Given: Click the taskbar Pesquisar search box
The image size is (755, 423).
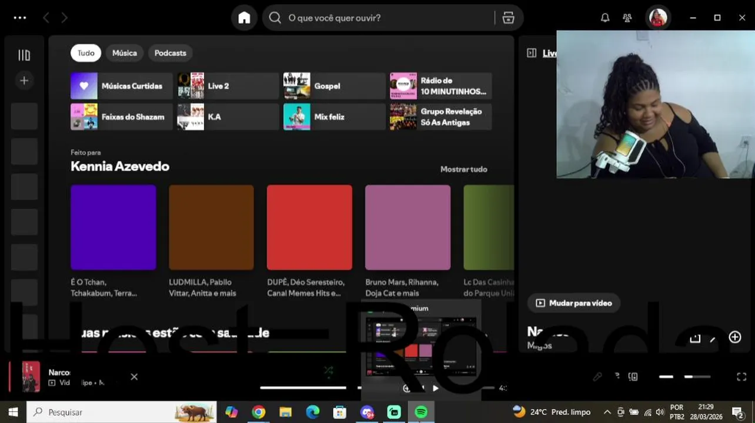Looking at the screenshot, I should [x=121, y=412].
